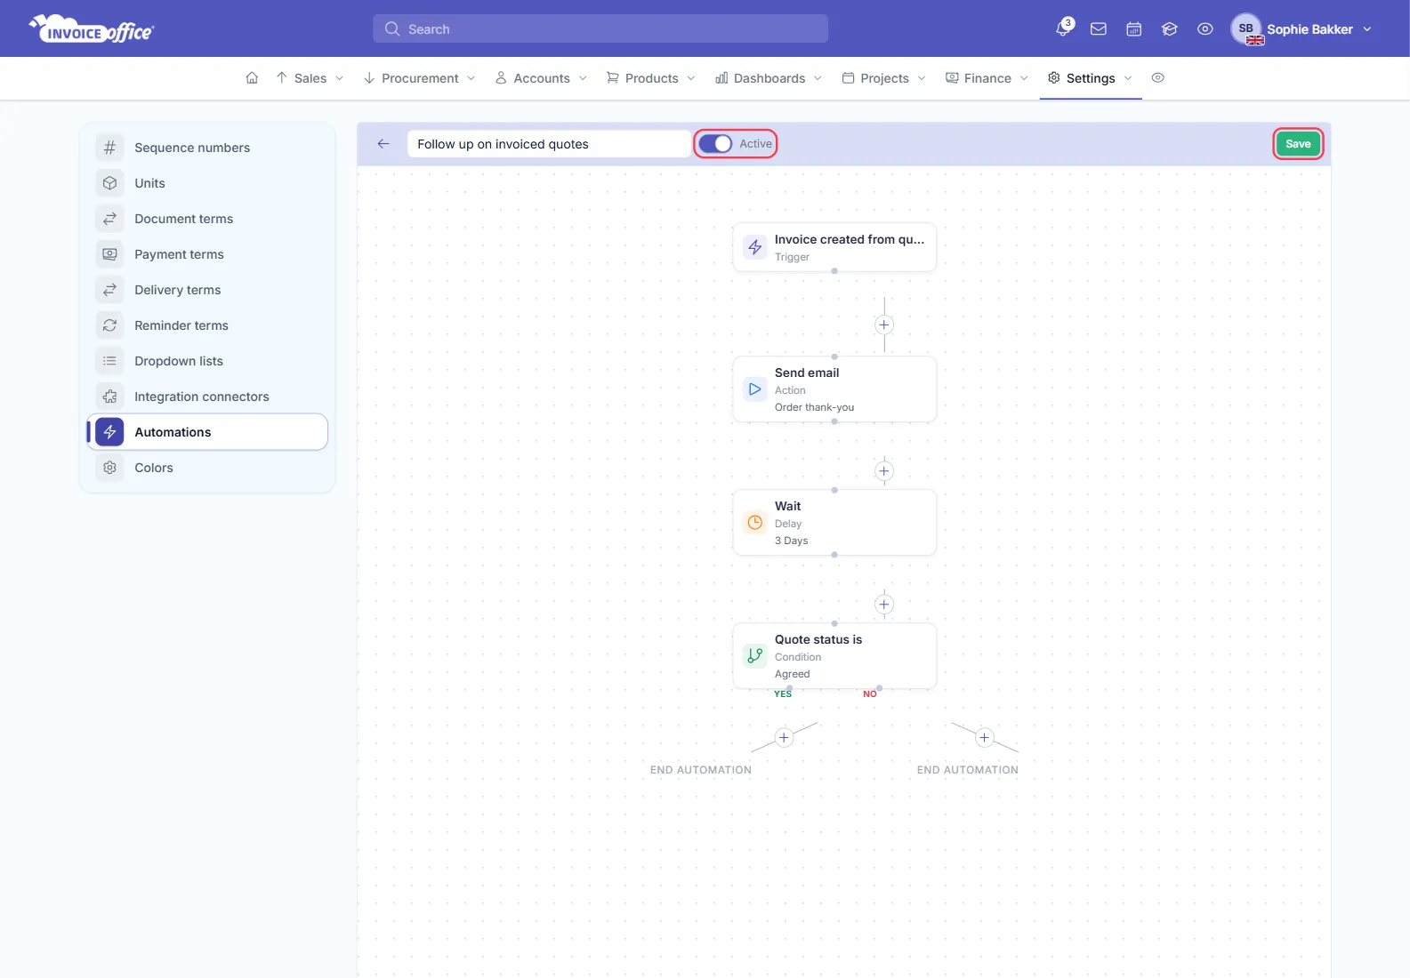Screen dimensions: 1410x978
Task: Expand the Dashboards menu
Action: point(769,78)
